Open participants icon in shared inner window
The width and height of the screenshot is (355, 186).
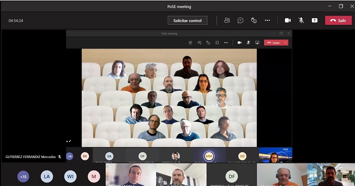coord(190,43)
